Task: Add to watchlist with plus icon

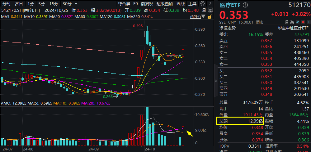Action: [309, 22]
